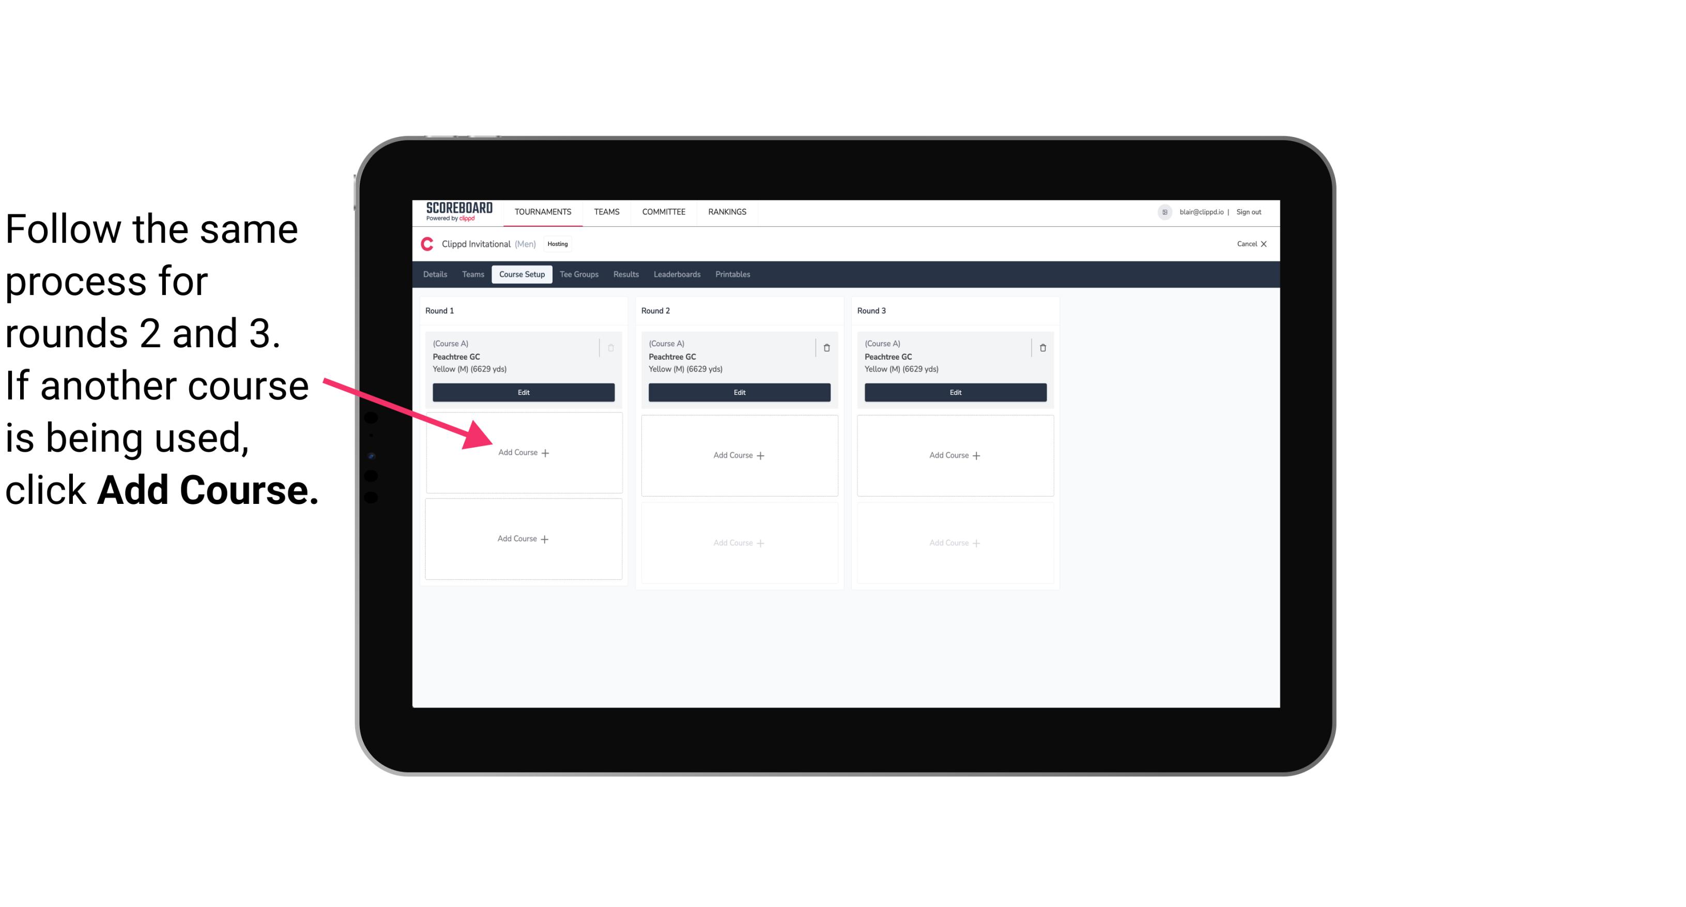Click the Course Setup tab
Viewport: 1686px width, 907px height.
(522, 274)
